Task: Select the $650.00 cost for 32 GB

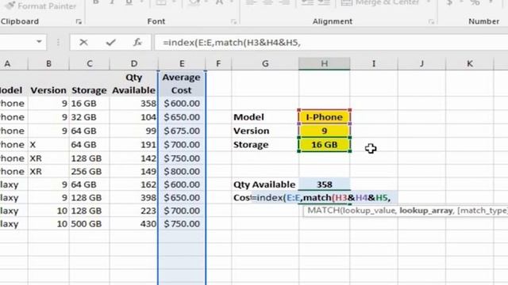Action: 182,117
